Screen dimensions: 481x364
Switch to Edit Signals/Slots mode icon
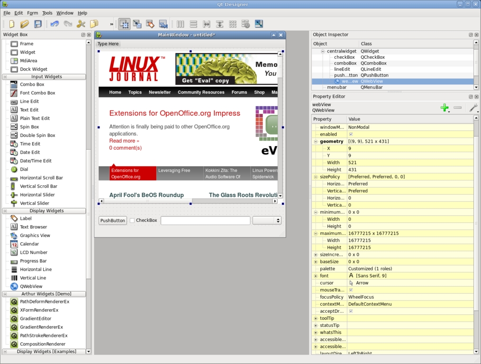click(x=137, y=24)
